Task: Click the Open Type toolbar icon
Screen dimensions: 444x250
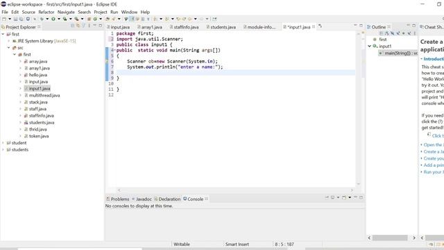Action: [108, 19]
